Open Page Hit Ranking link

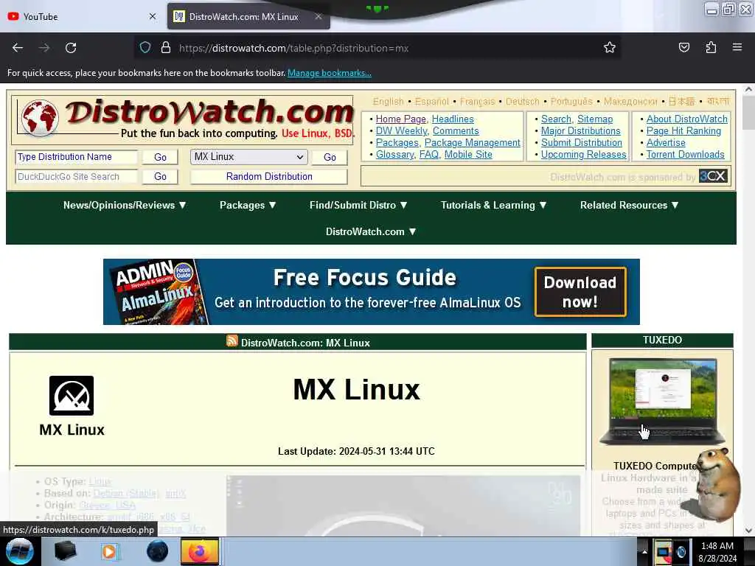[683, 131]
